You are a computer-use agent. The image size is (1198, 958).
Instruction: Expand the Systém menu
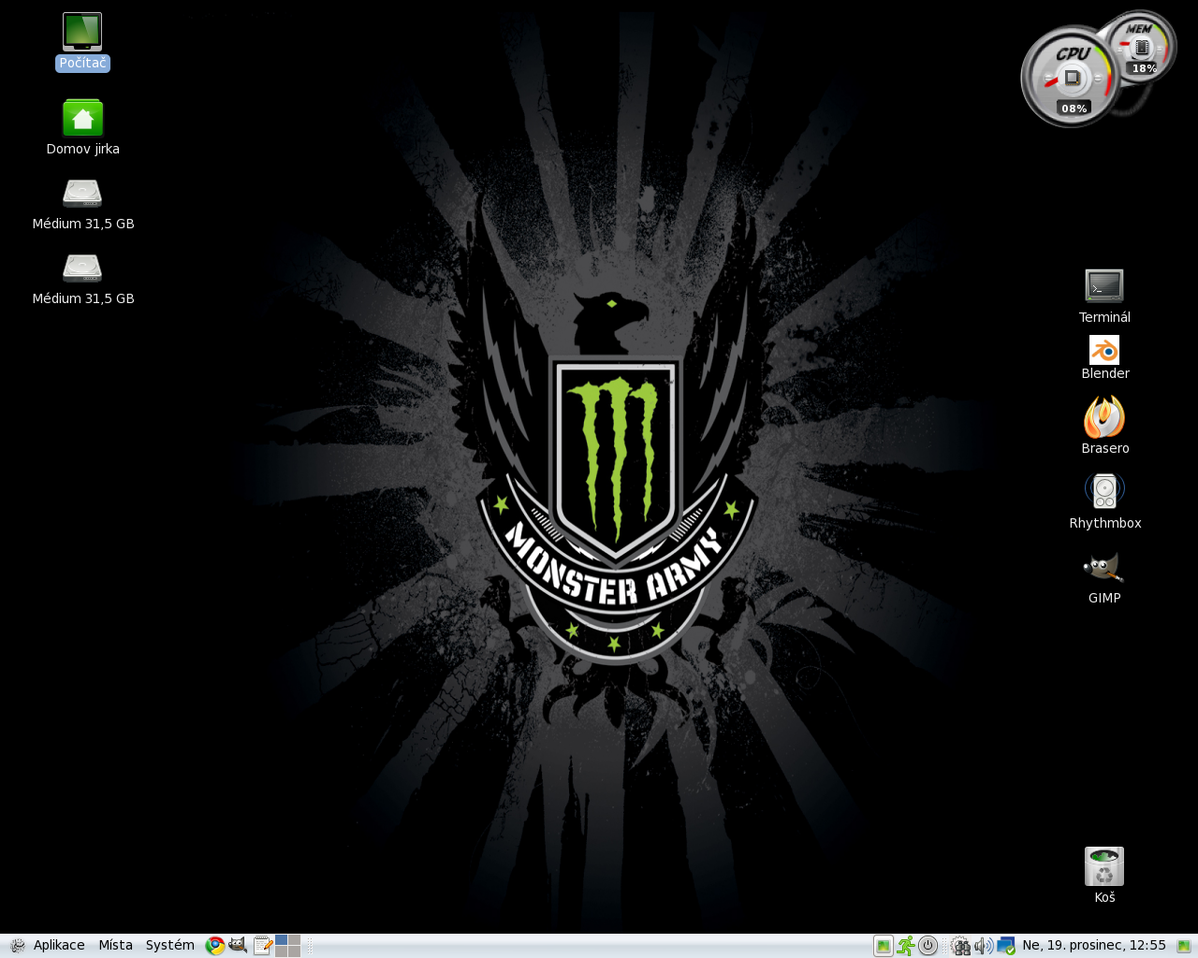pyautogui.click(x=169, y=946)
